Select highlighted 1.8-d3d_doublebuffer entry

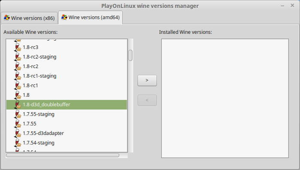coord(66,104)
